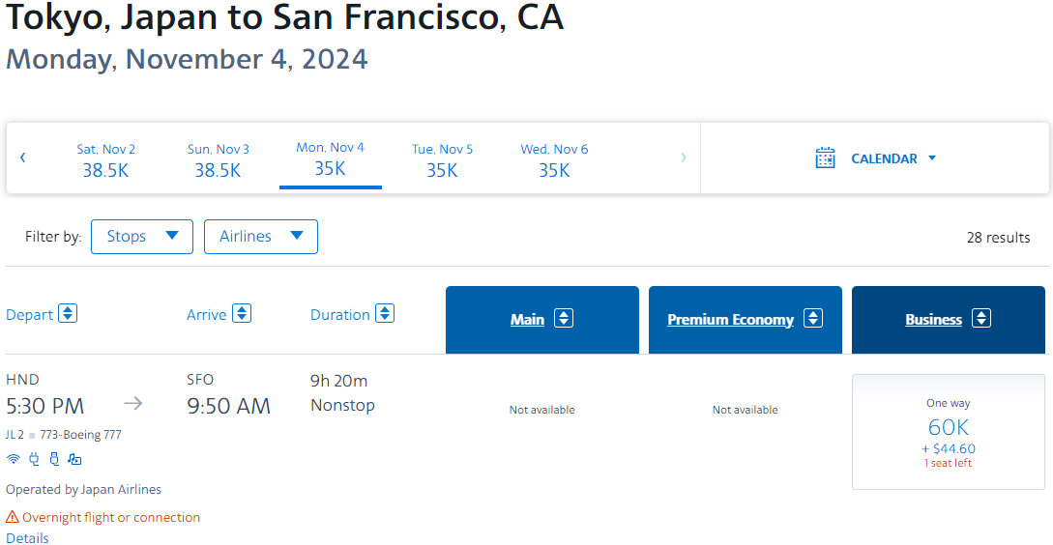Select the Sat, Nov 2 date tab
The image size is (1053, 545).
(105, 159)
